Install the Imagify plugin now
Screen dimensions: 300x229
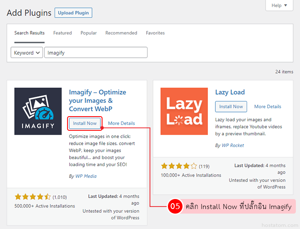[x=85, y=123]
